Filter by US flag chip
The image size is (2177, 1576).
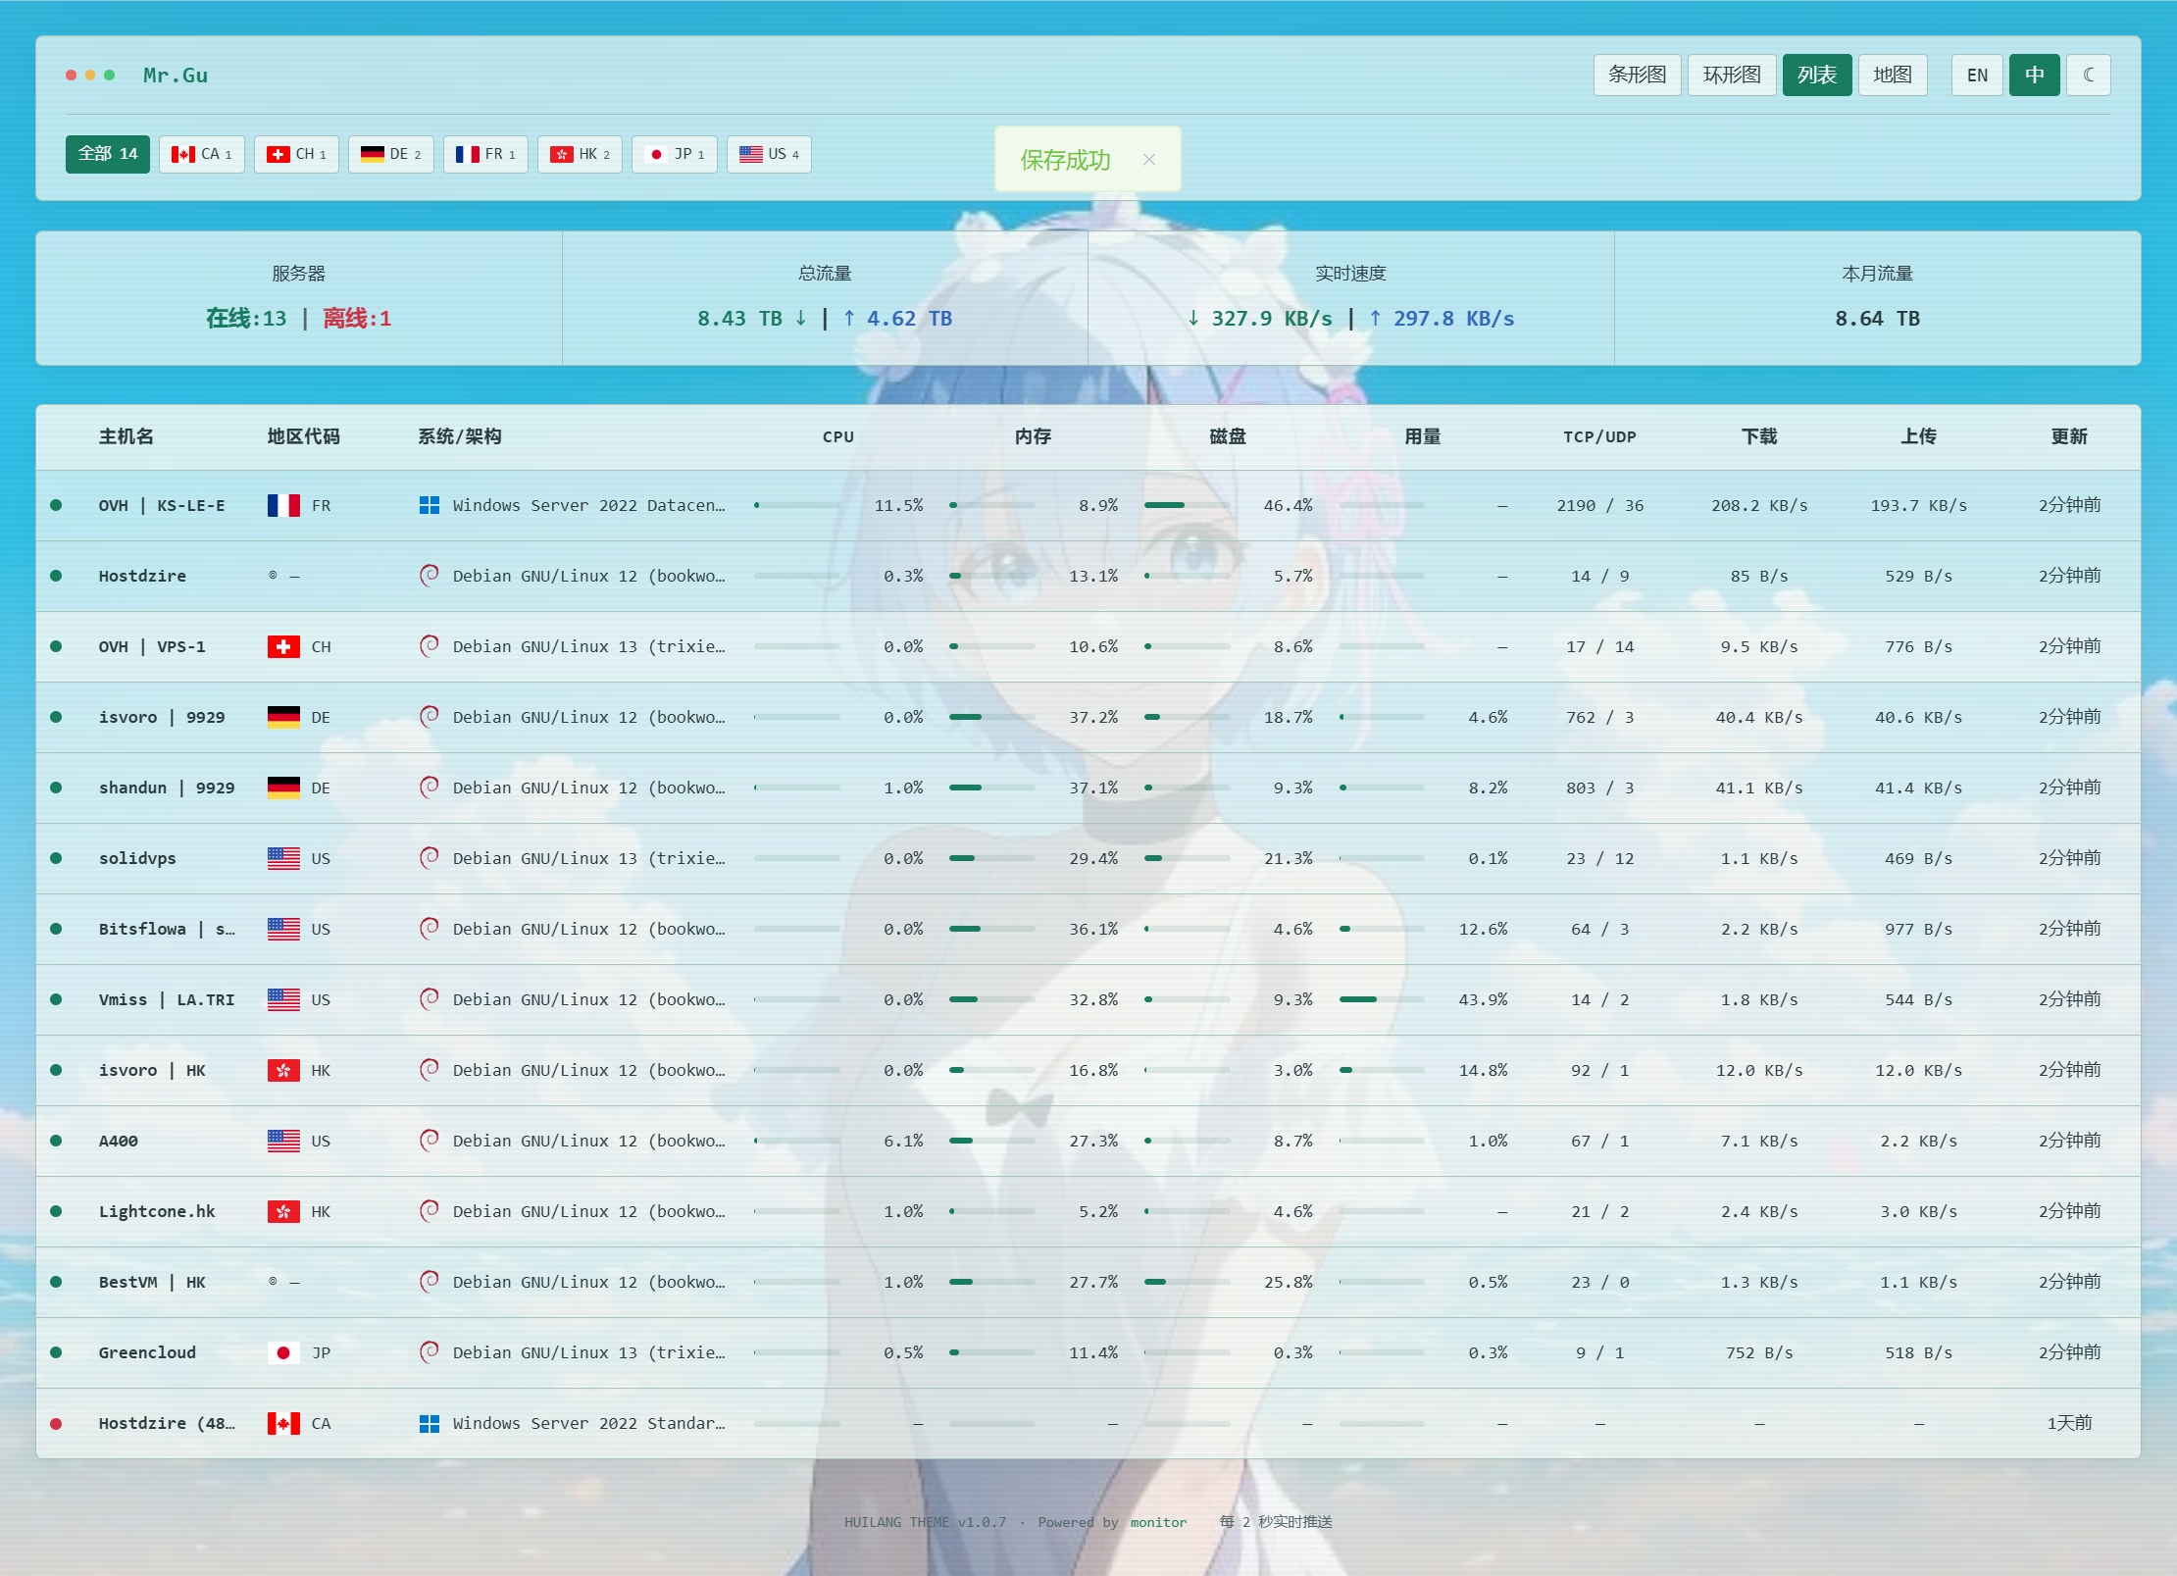pos(769,154)
